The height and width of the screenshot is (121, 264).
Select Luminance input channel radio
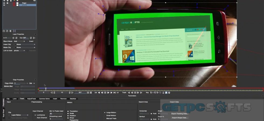[35, 115]
